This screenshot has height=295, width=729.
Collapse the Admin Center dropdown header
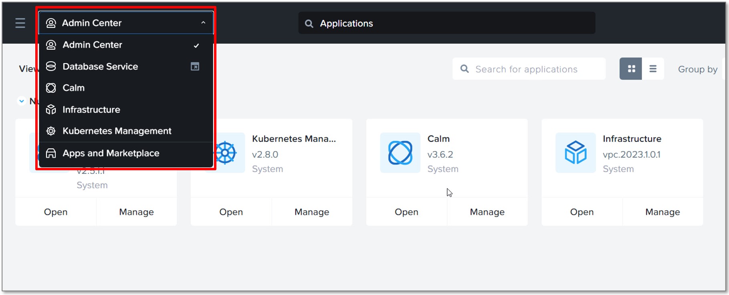click(x=126, y=23)
